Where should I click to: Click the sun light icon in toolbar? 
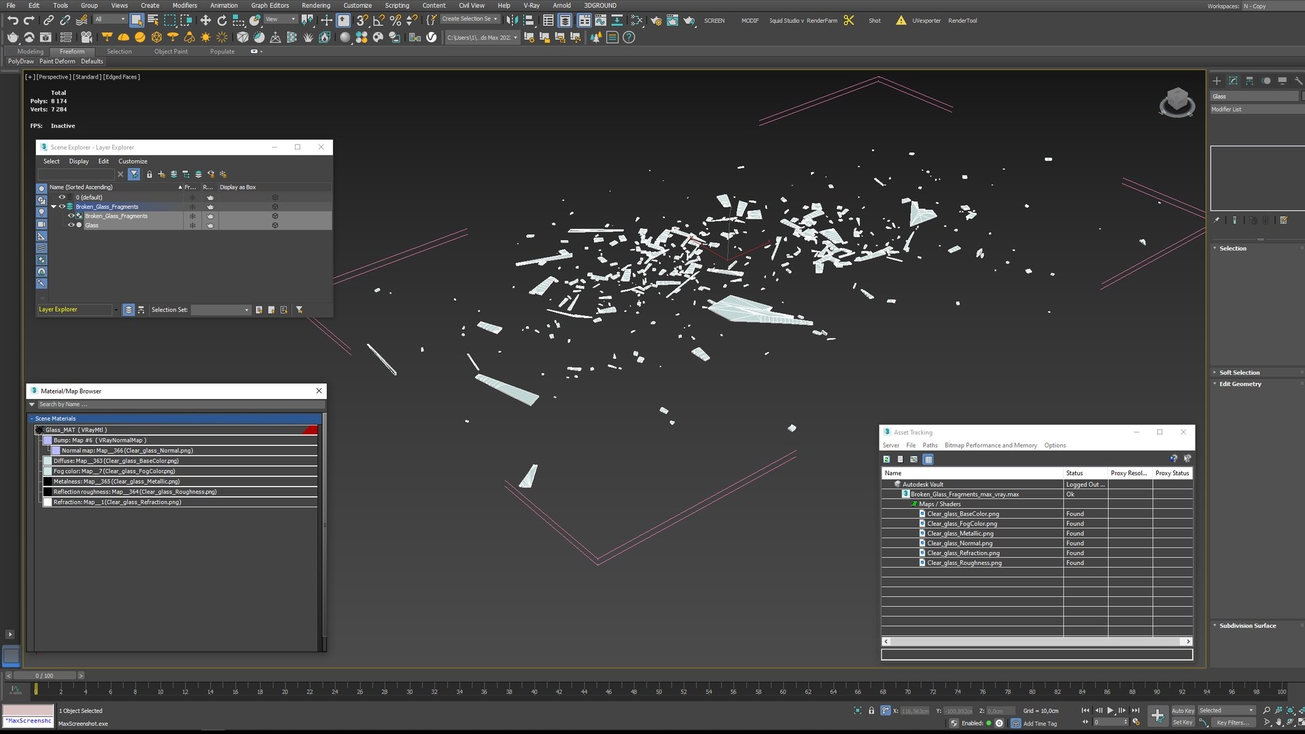point(205,37)
